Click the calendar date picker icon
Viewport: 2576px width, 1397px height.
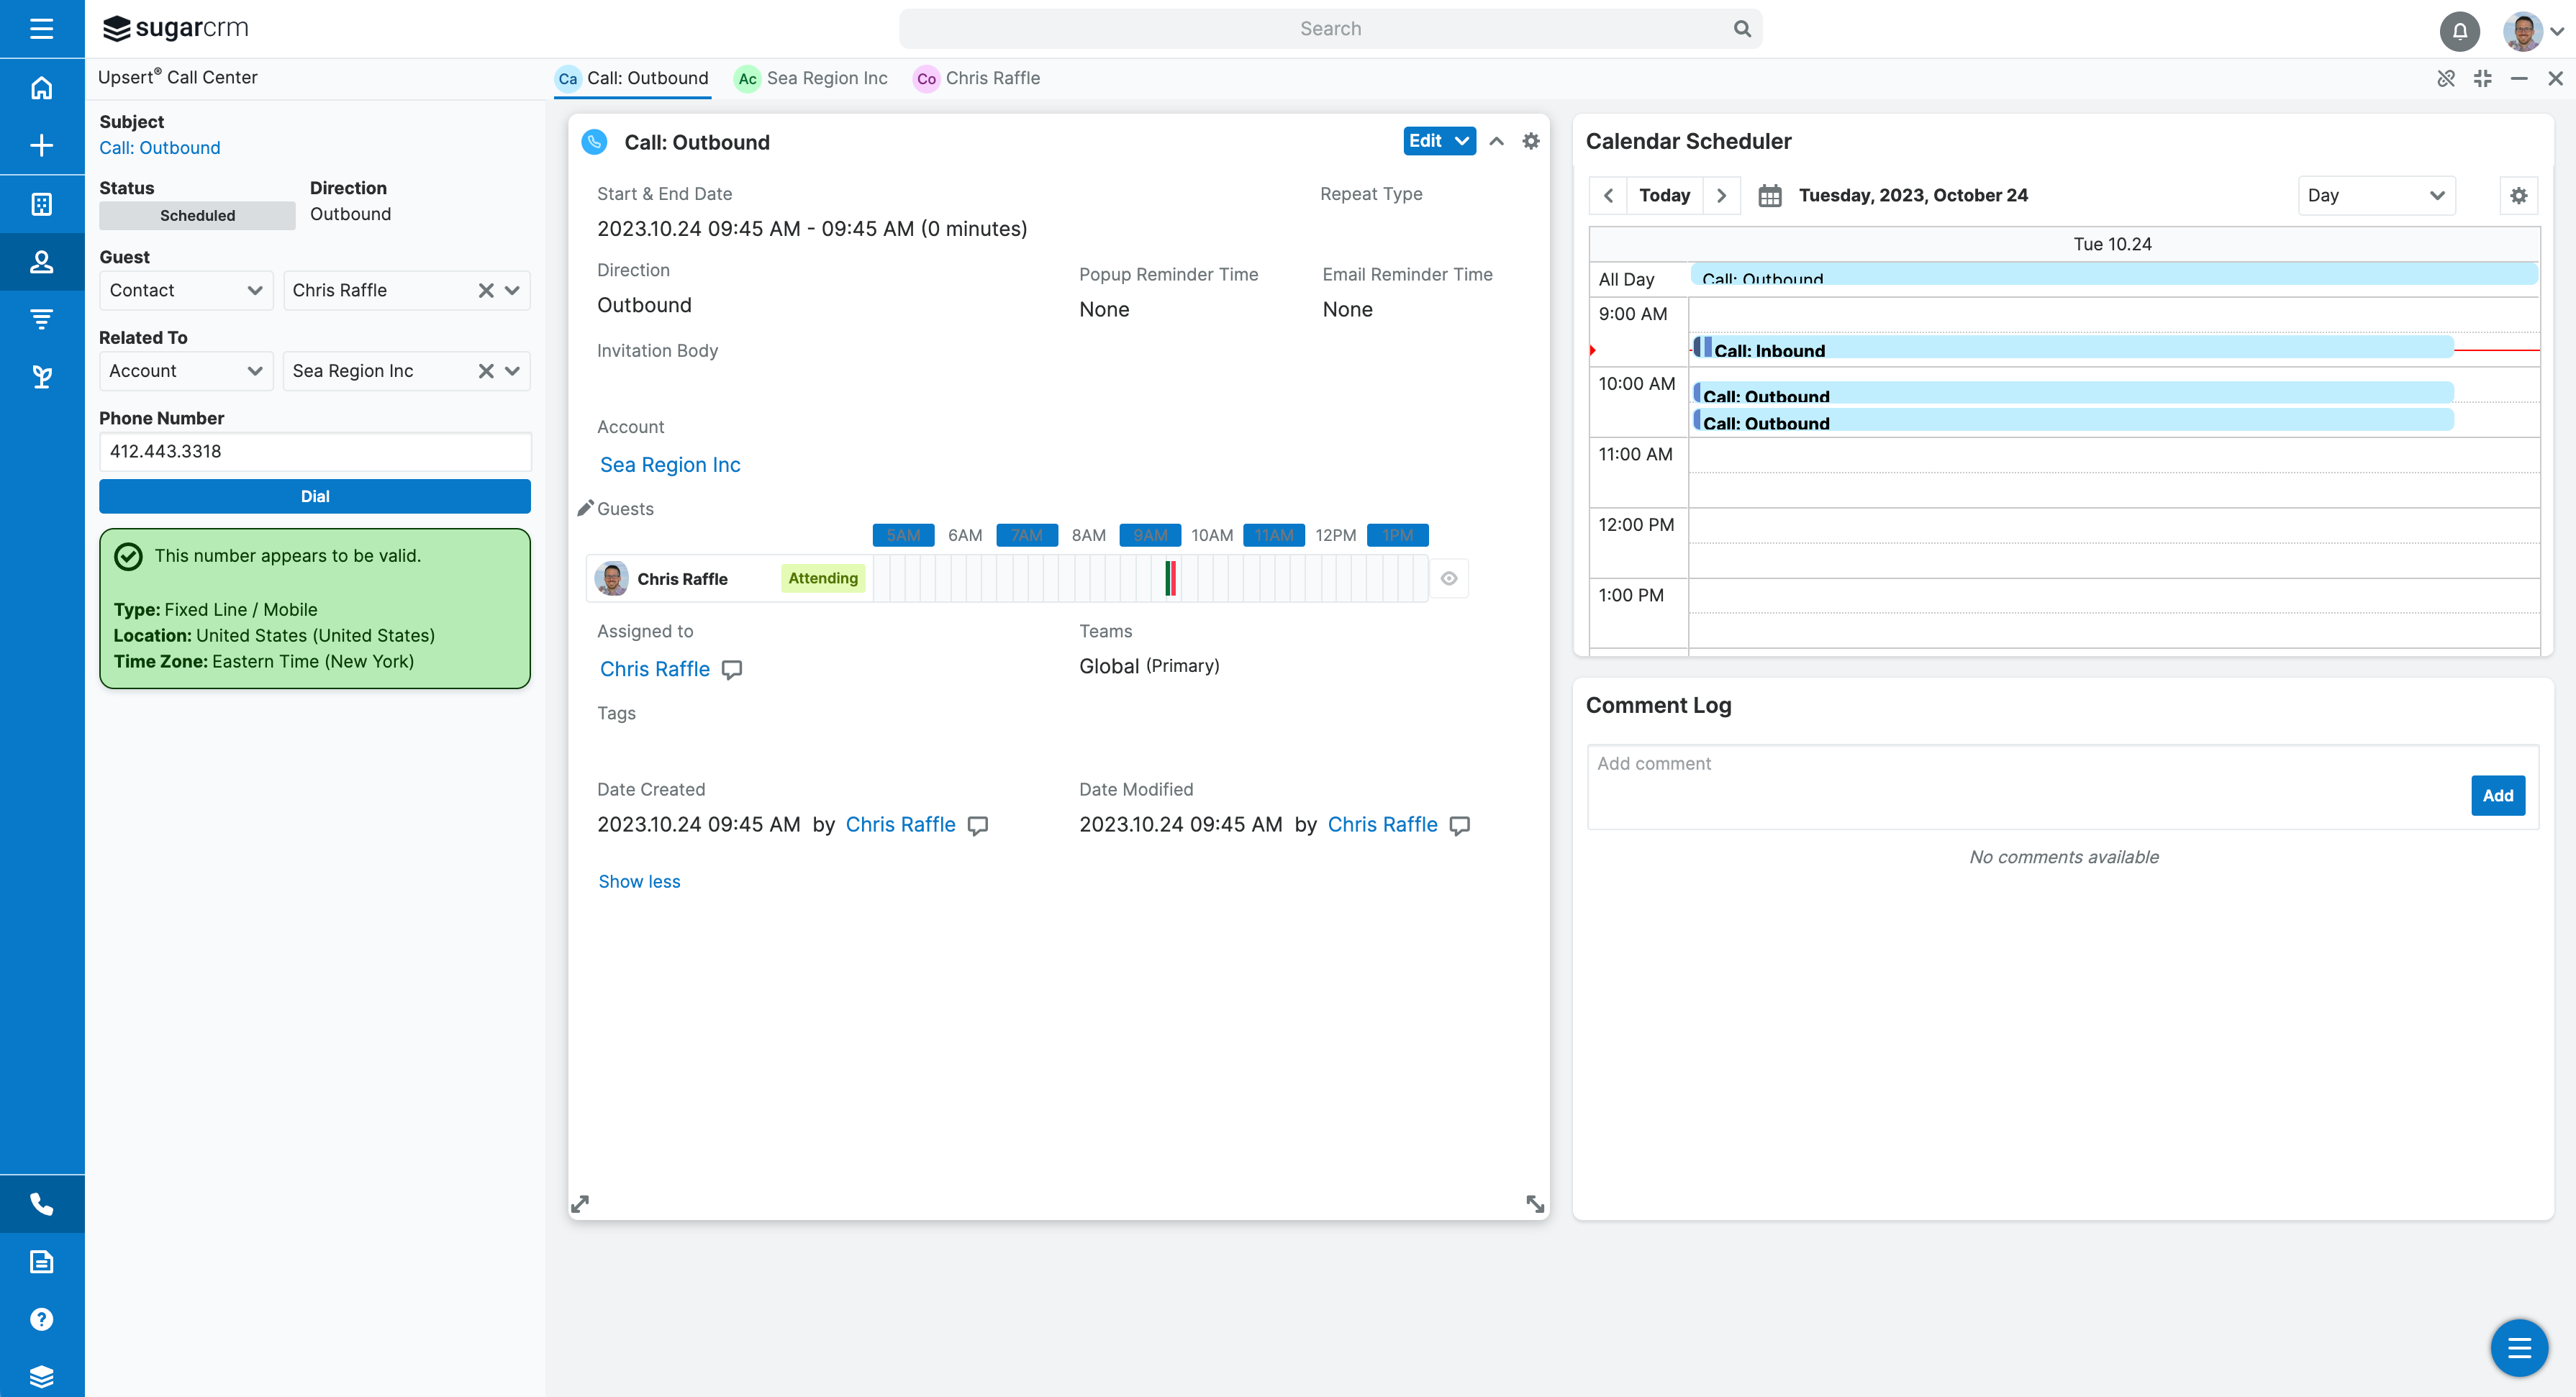(x=1769, y=195)
